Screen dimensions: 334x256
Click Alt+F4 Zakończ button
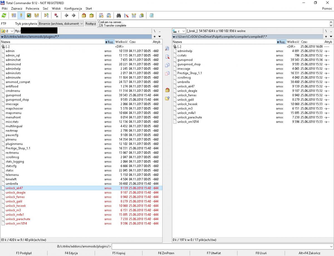(310, 253)
